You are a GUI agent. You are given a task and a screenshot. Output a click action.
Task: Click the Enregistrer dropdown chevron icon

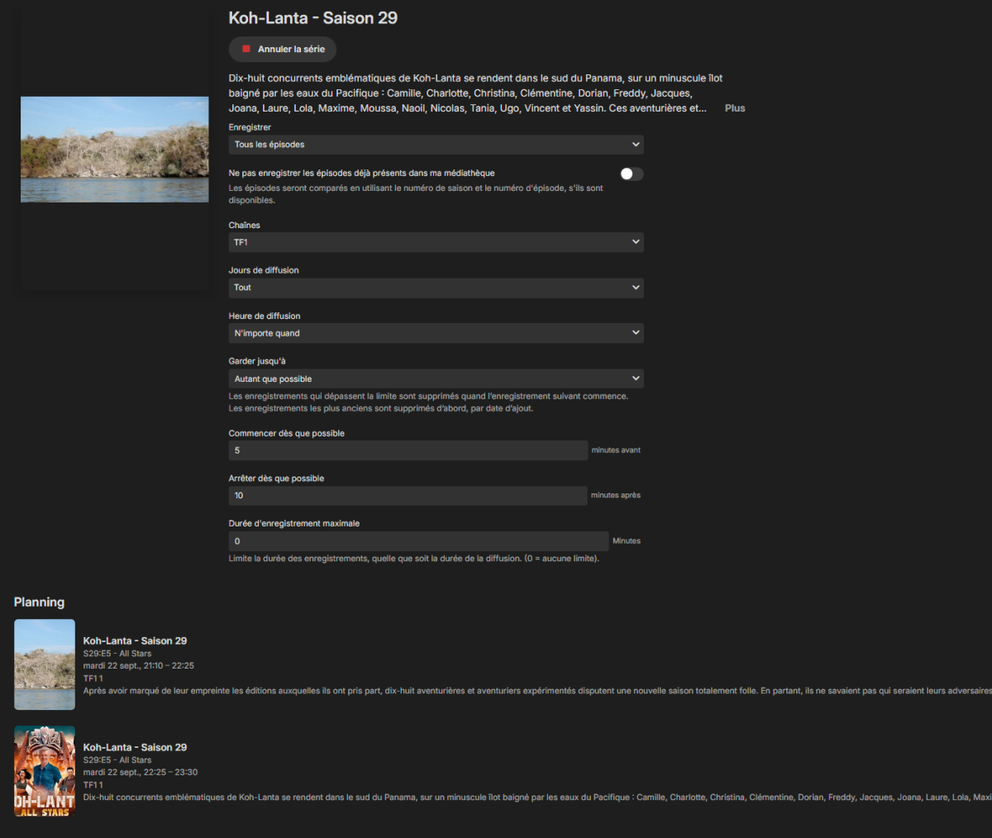(x=636, y=145)
